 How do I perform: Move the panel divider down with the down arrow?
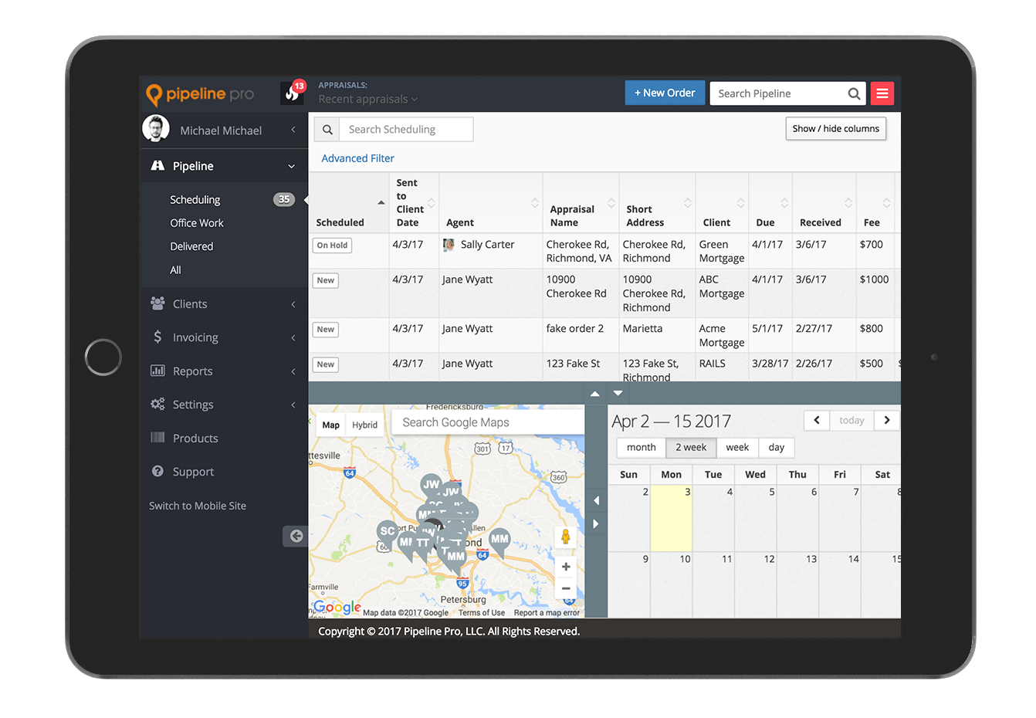point(618,393)
